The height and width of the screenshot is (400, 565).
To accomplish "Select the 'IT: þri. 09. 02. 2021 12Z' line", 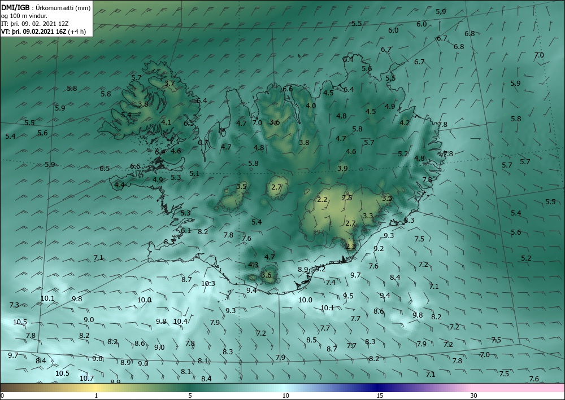I will point(35,24).
